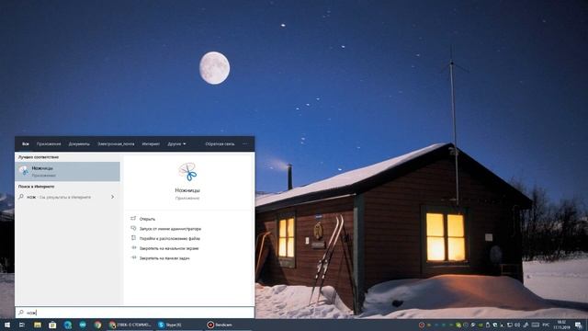Open the three-dots options menu in search header

pyautogui.click(x=245, y=144)
